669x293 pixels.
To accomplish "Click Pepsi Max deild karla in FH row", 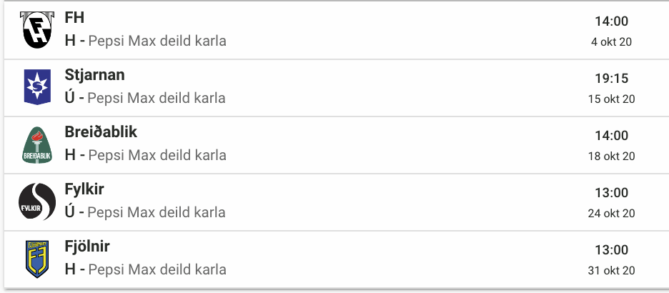I will tap(157, 41).
